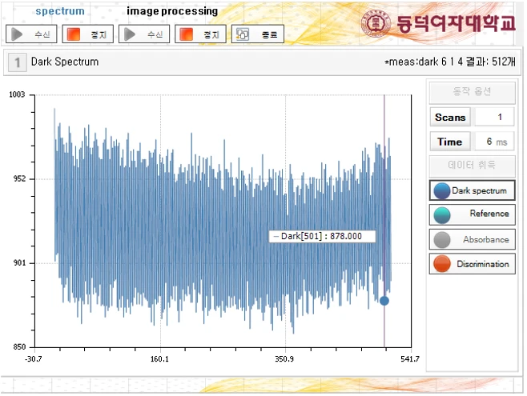Select the Absorbance mode

473,239
